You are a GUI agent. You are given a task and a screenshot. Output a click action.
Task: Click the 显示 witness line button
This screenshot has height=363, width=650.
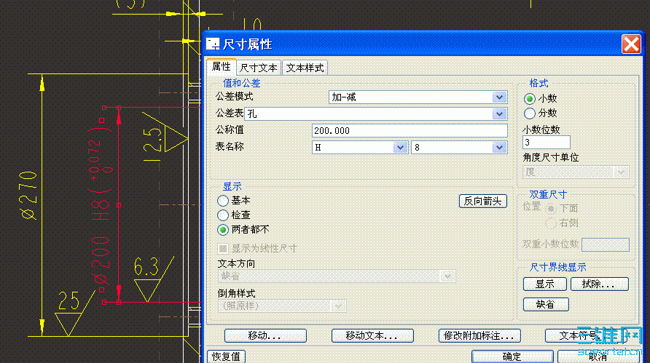[x=545, y=284]
